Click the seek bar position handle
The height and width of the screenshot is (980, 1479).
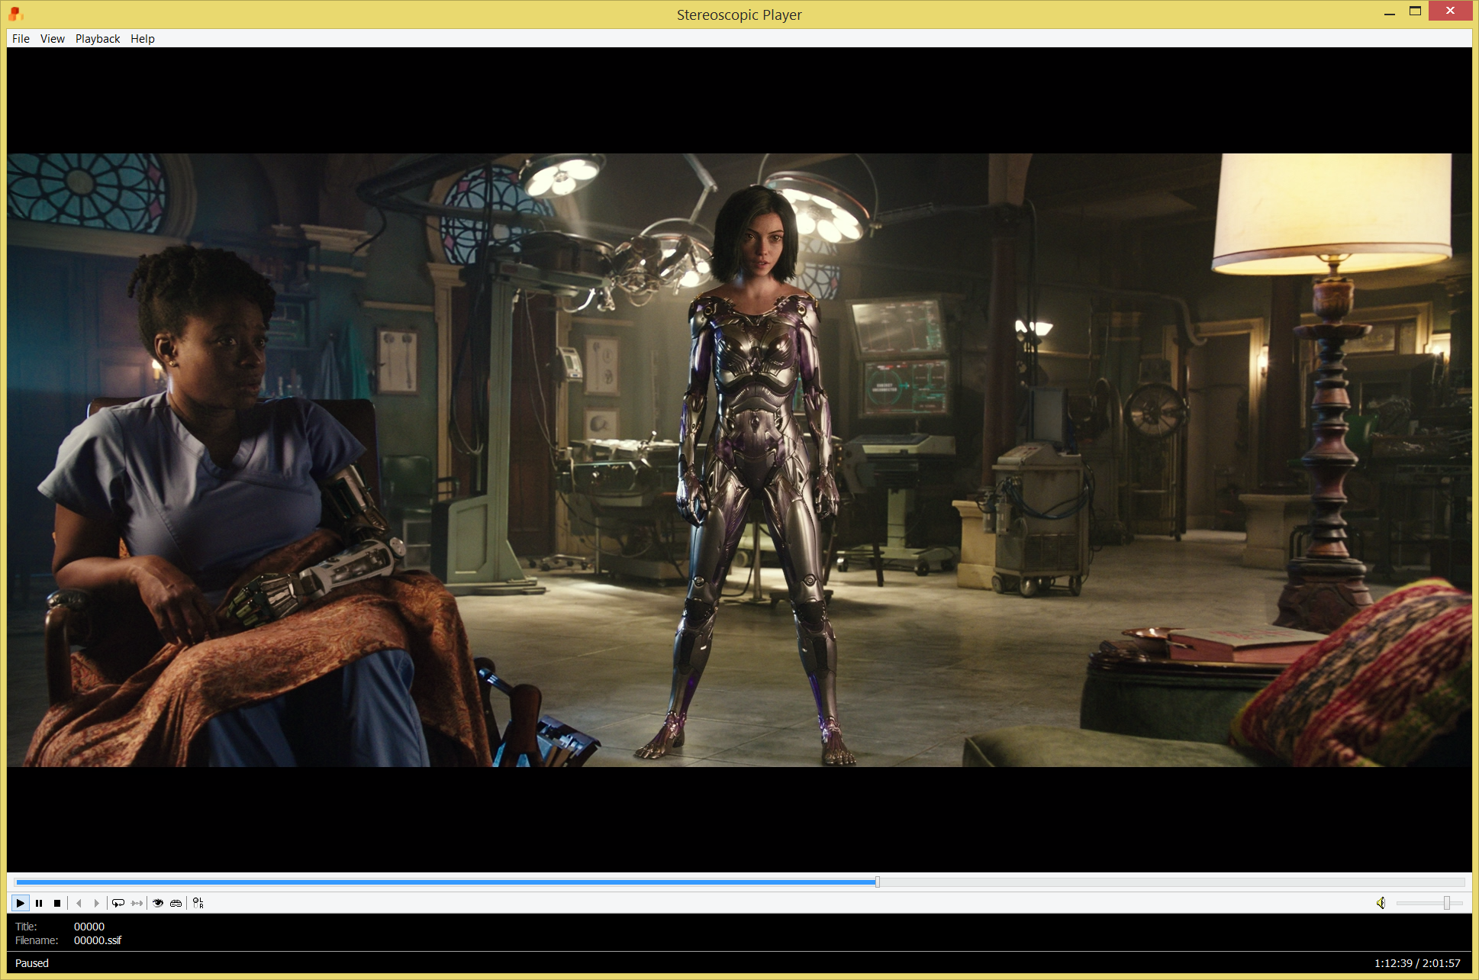[x=878, y=882]
